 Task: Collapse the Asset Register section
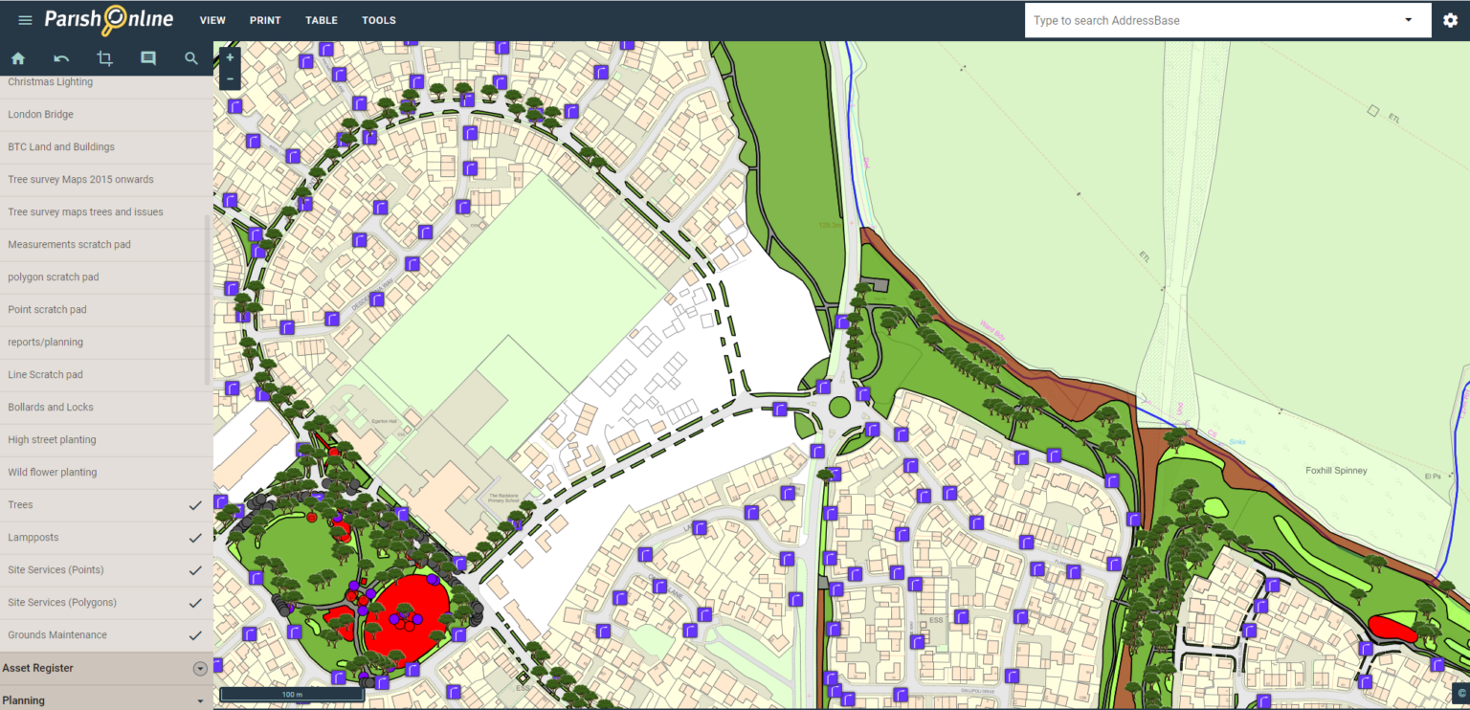coord(200,667)
